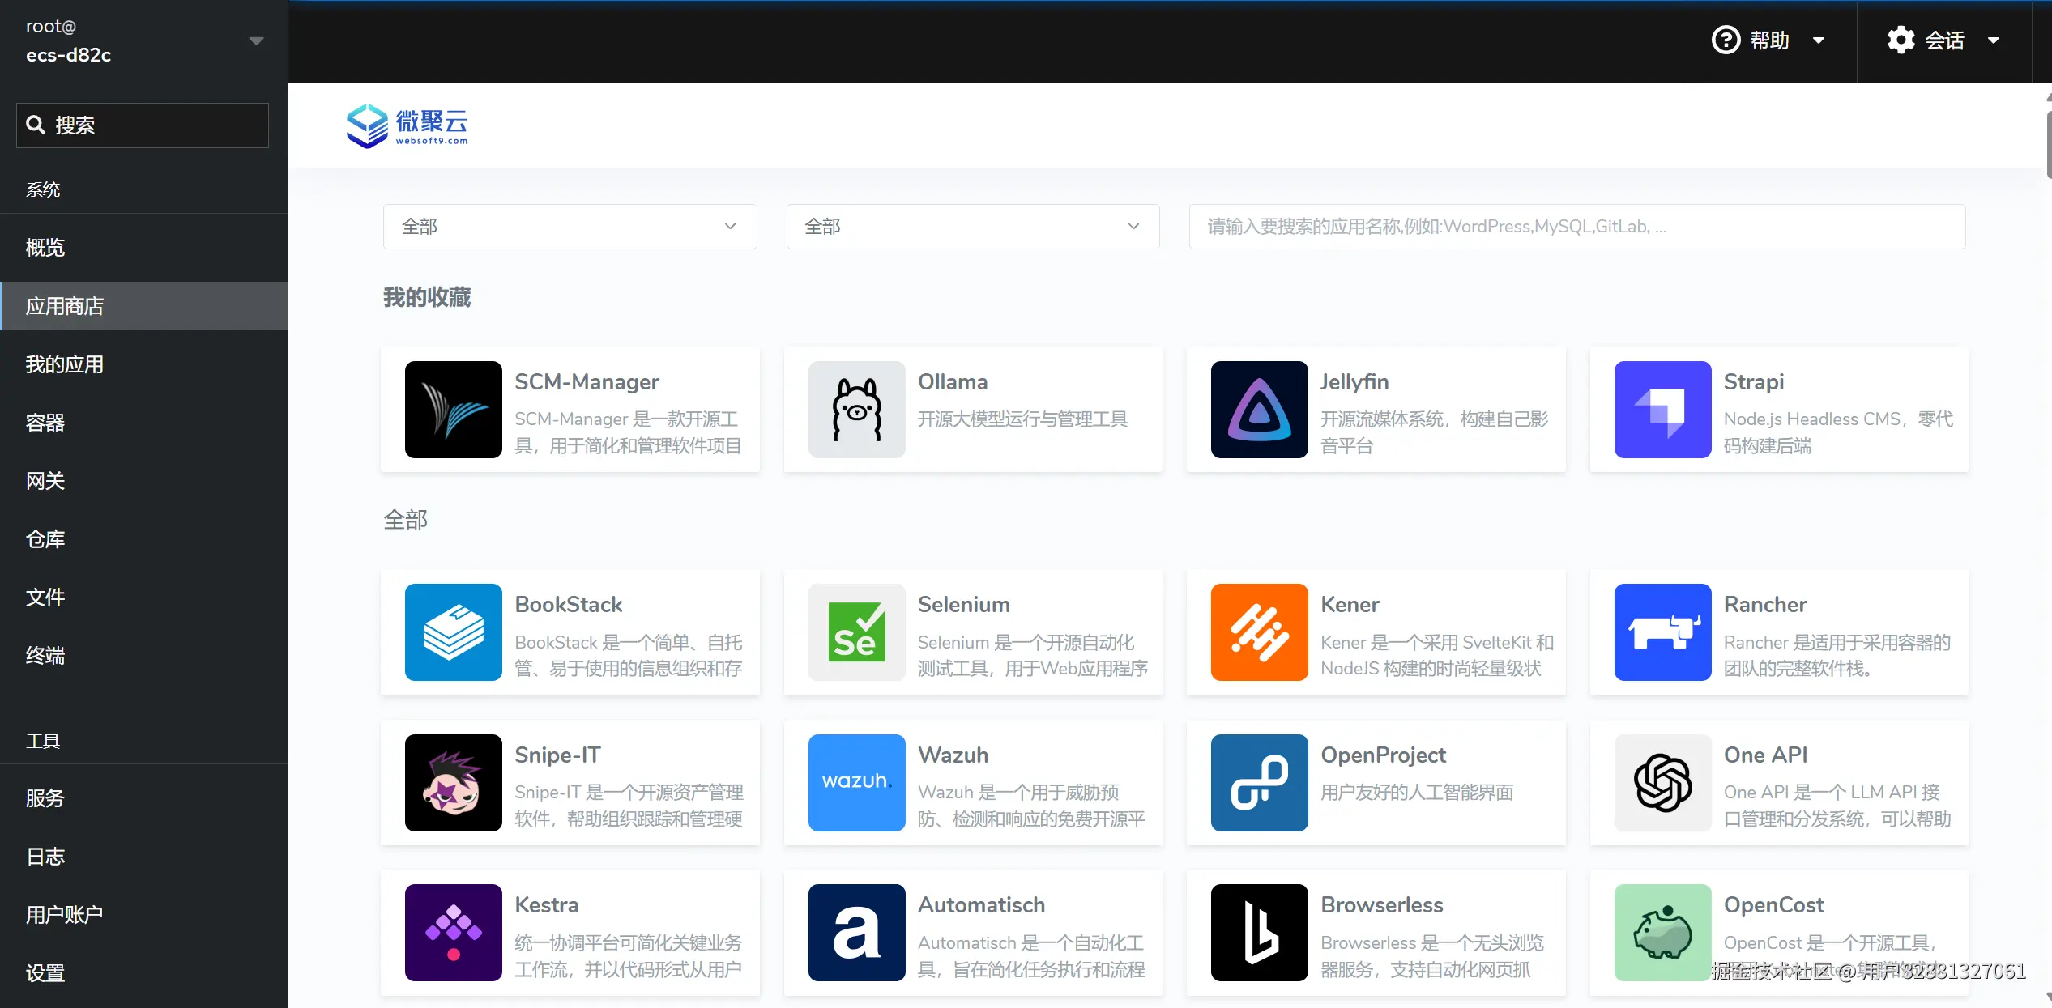Click the Kestra purple icon
Image resolution: width=2052 pixels, height=1008 pixels.
(453, 933)
